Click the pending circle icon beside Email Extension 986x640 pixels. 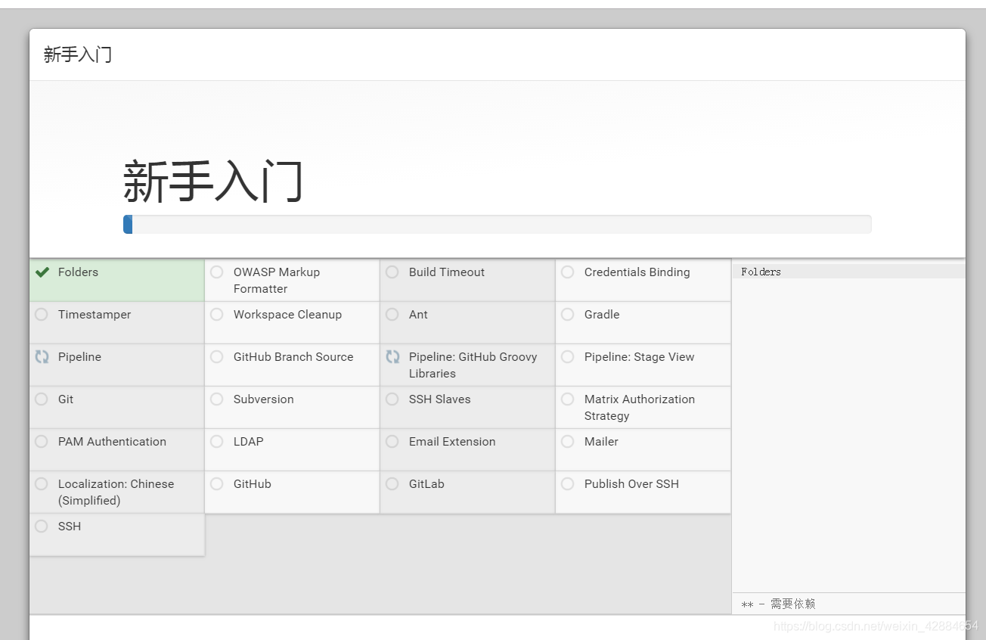[x=392, y=442]
